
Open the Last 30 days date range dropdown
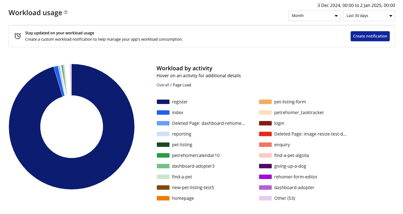coord(369,15)
